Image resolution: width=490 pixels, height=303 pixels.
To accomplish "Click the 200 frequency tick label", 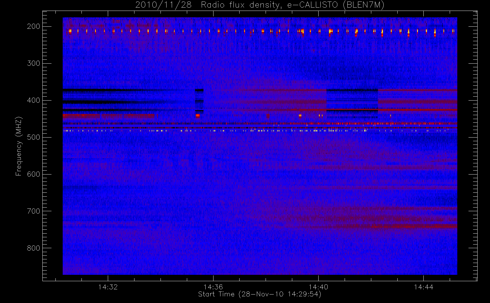I will [34, 26].
